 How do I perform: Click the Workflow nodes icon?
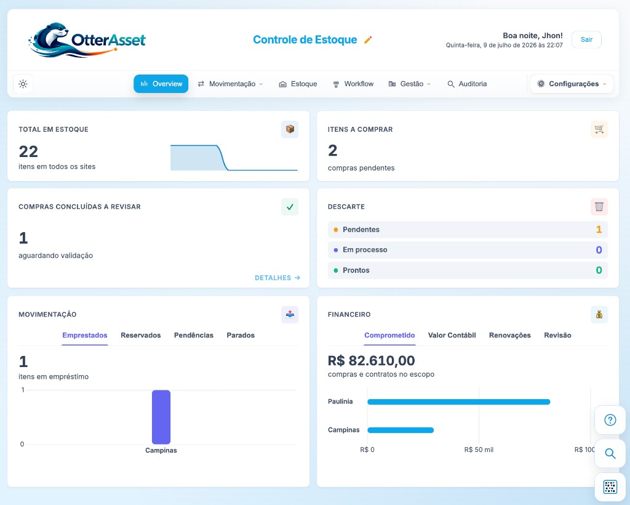click(x=336, y=84)
